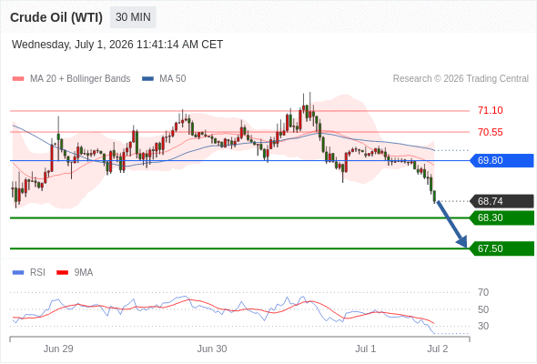Click the RSI 70 axis value

pyautogui.click(x=483, y=292)
